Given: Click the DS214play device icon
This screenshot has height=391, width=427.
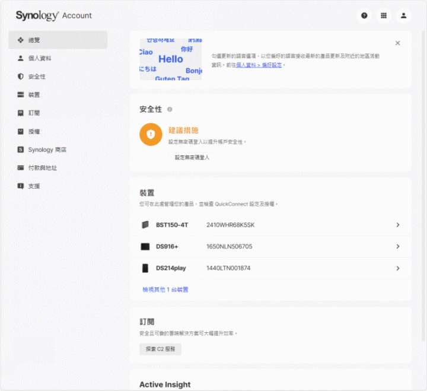Looking at the screenshot, I should tap(145, 268).
